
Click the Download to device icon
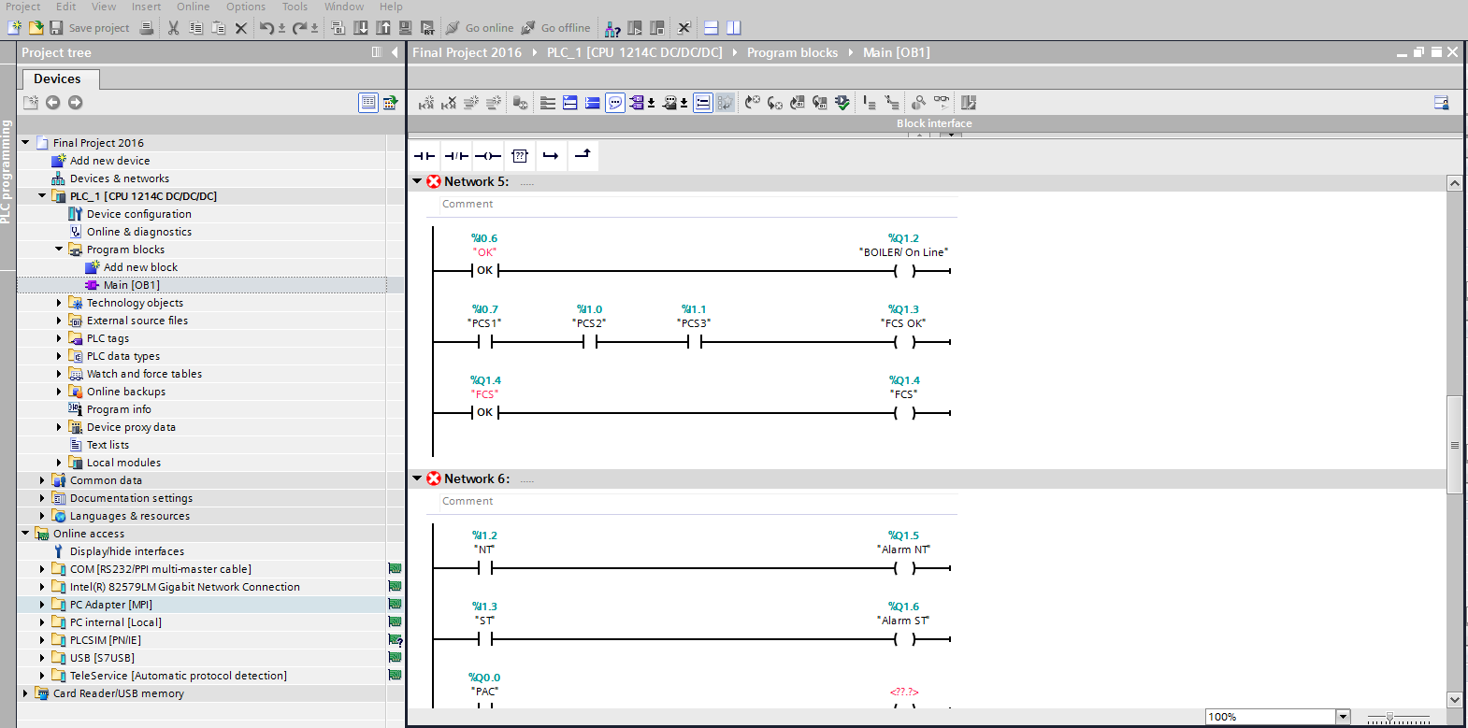click(x=361, y=28)
